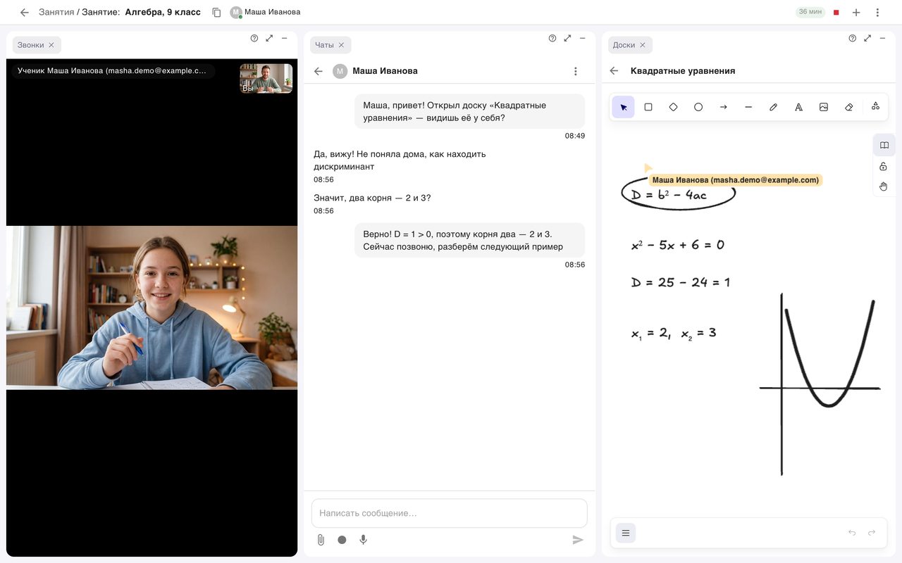This screenshot has width=902, height=563.
Task: Open the whiteboard hamburger menu
Action: click(626, 533)
